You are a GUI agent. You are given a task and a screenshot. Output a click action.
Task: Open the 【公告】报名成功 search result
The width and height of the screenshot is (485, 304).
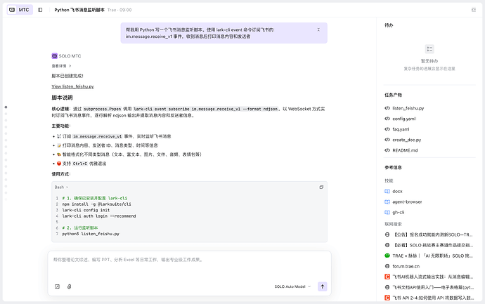(x=432, y=234)
